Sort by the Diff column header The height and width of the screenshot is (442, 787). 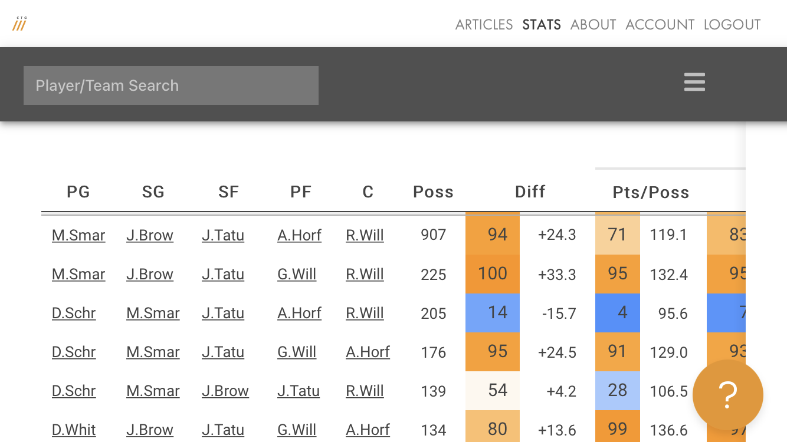click(x=530, y=192)
